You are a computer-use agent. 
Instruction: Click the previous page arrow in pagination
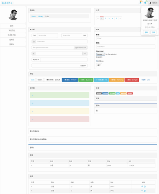(98, 18)
